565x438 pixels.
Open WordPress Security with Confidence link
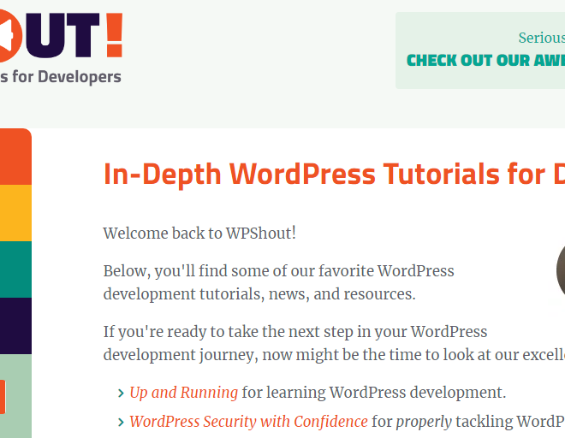point(248,422)
